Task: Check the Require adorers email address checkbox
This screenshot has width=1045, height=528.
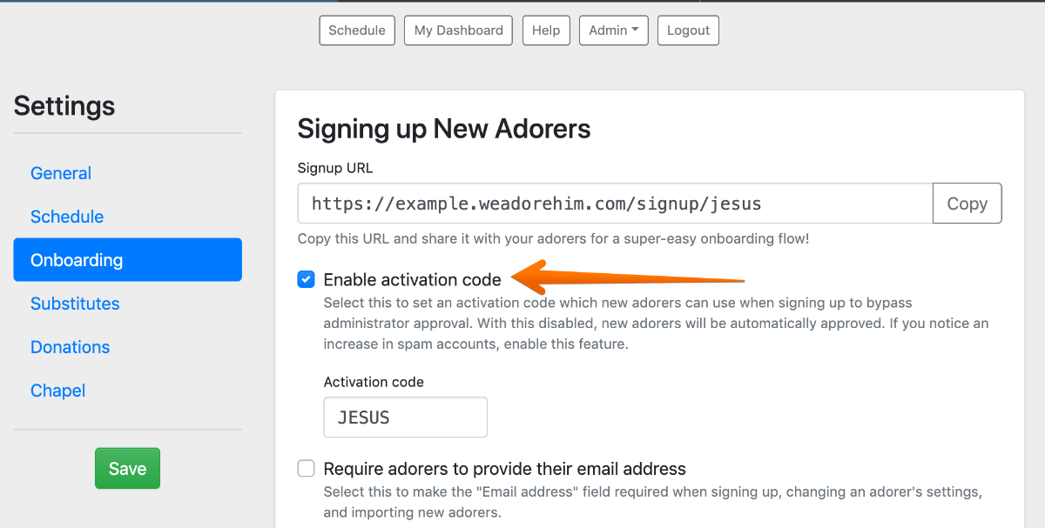Action: [306, 469]
